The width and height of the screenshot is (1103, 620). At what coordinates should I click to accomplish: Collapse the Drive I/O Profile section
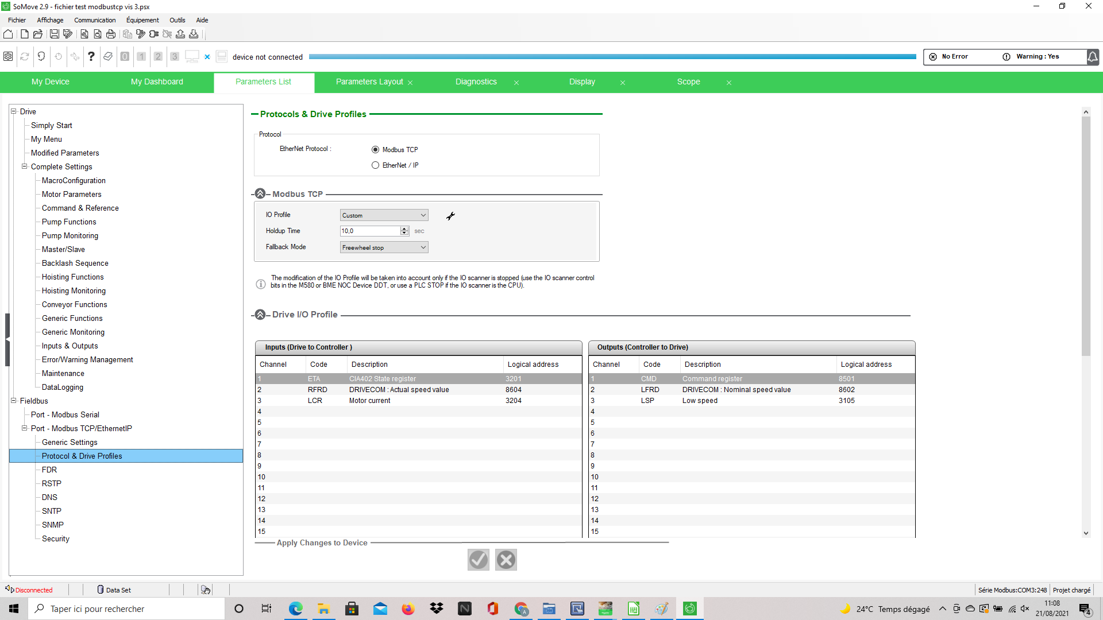coord(260,315)
